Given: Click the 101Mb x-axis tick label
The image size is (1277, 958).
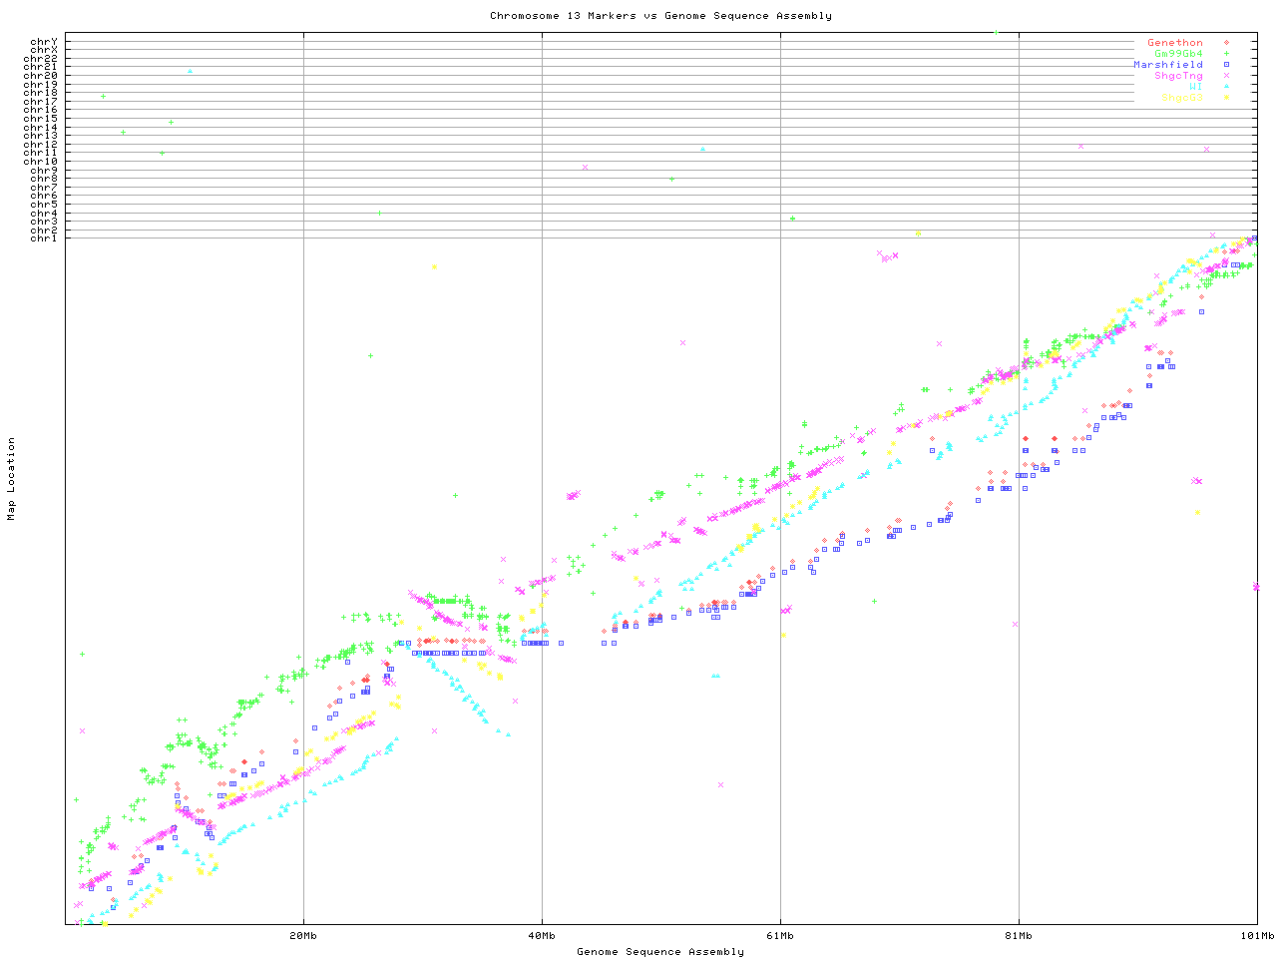Looking at the screenshot, I should [x=1257, y=936].
